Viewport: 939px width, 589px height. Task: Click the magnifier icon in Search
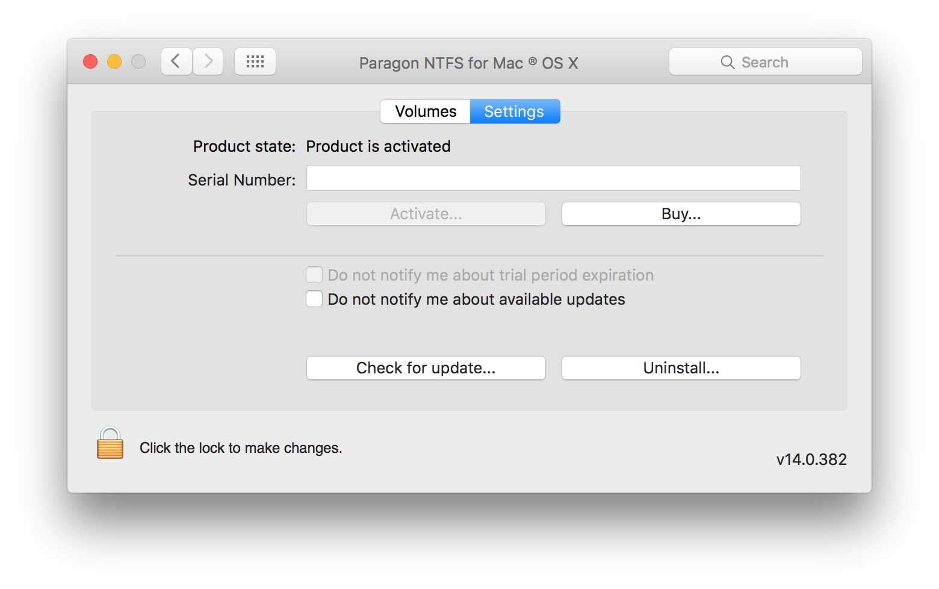tap(728, 63)
